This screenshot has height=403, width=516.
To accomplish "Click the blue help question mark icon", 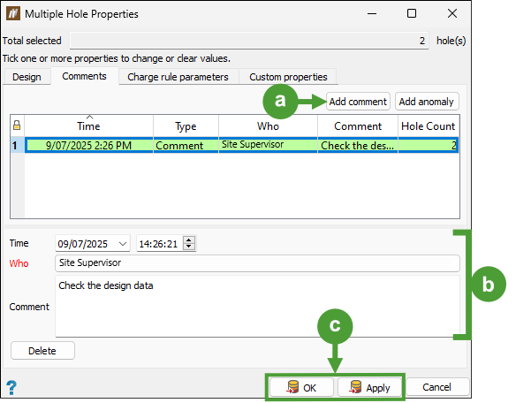I will pos(11,387).
